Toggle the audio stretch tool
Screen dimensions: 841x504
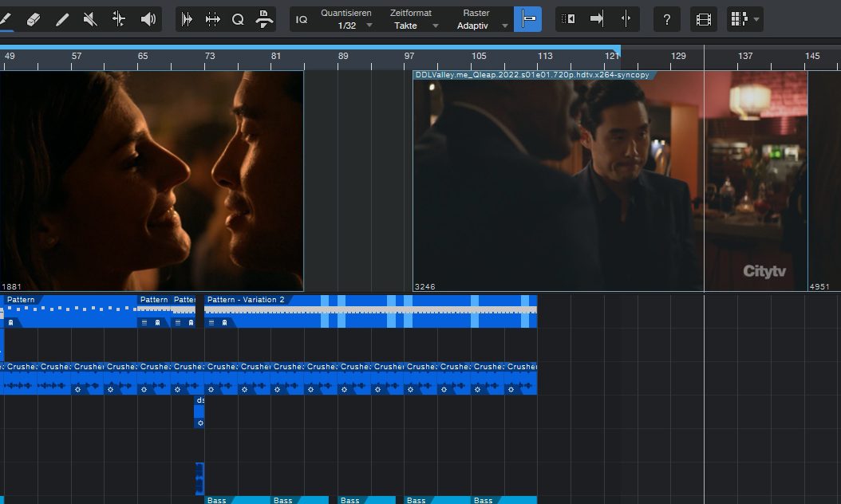(188, 18)
